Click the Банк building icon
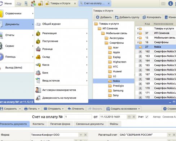 (x=38, y=73)
